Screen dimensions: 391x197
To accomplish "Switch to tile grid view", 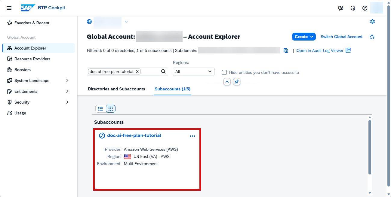I will (111, 109).
